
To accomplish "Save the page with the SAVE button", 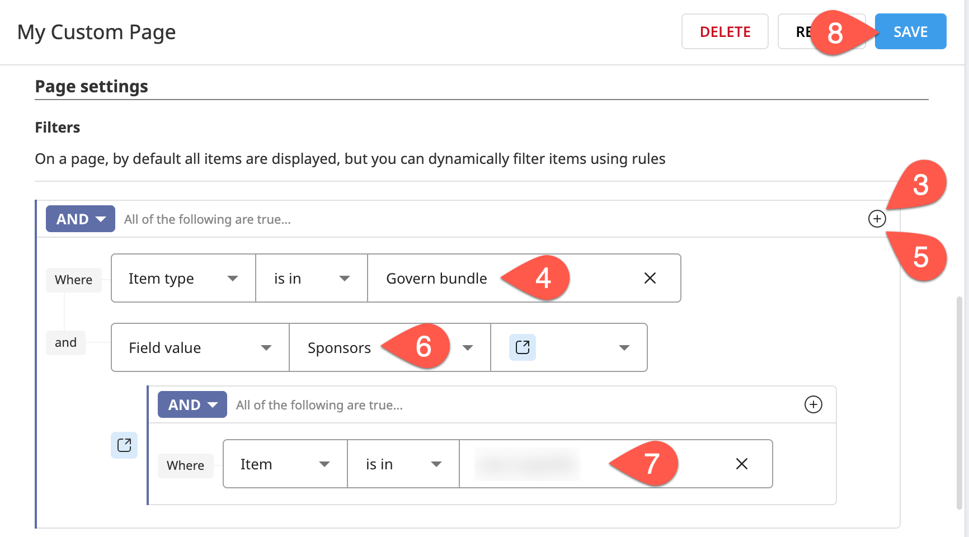I will click(x=910, y=31).
